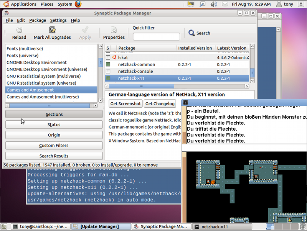Click the workspace switcher first workspace
307x231 pixels.
270,226
